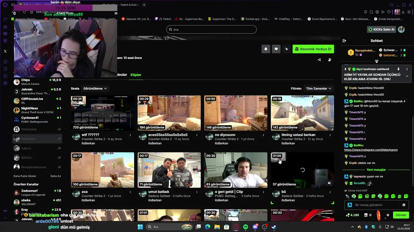This screenshot has width=414, height=232.
Task: Switch to the Klipler tab
Action: (x=136, y=75)
